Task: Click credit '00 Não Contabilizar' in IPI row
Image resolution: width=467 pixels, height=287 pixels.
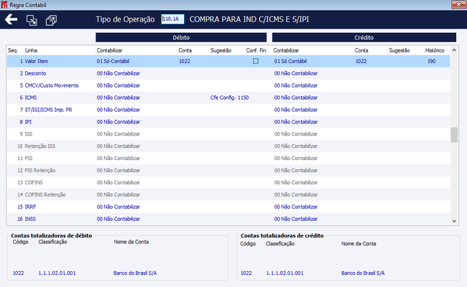Action: coord(296,122)
